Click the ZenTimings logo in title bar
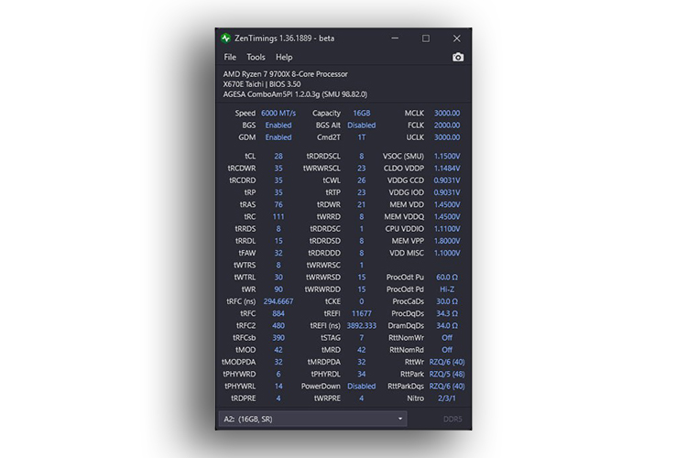Viewport: 687px width, 458px height. click(226, 38)
